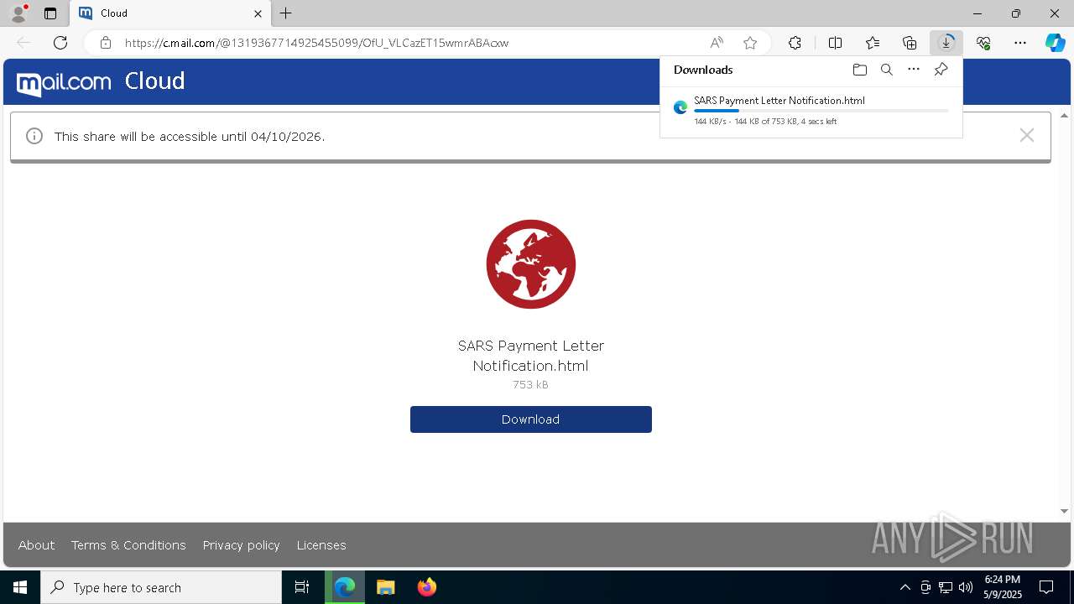The width and height of the screenshot is (1074, 604).
Task: Close the Cloud tab
Action: (258, 13)
